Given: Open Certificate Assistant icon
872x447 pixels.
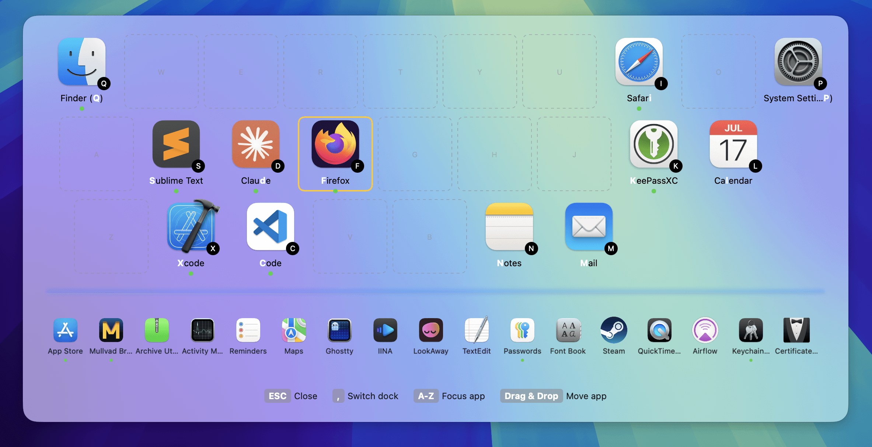Looking at the screenshot, I should [796, 330].
